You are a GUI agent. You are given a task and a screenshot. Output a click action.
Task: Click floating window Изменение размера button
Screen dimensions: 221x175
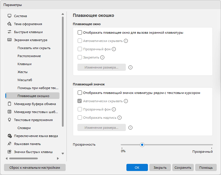point(101,67)
